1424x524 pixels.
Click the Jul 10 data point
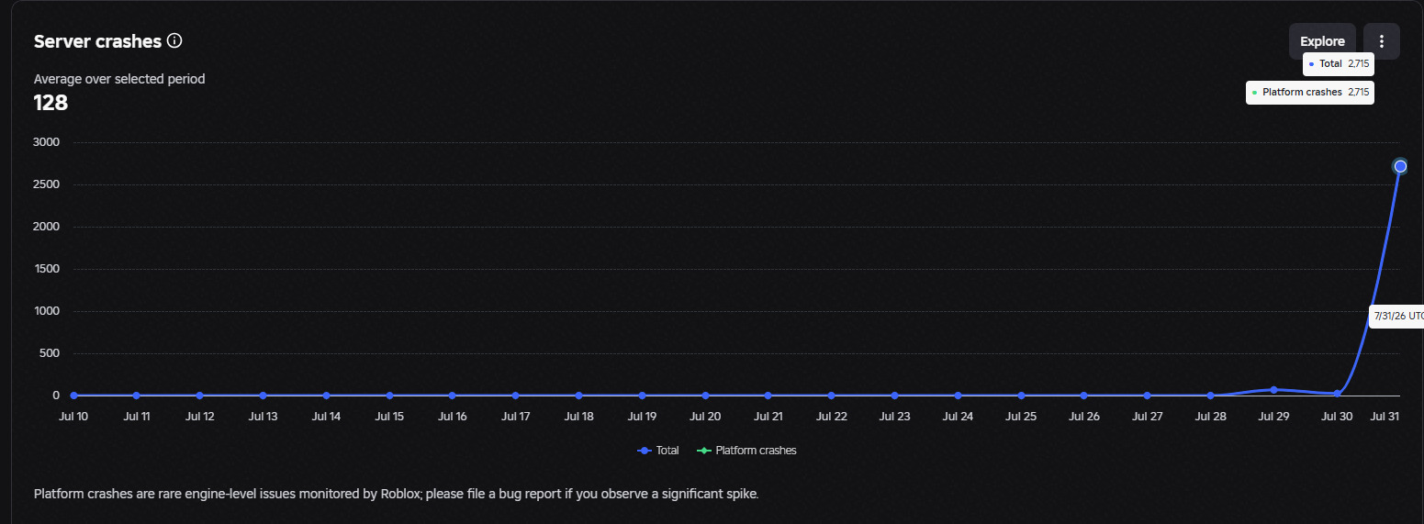(73, 396)
